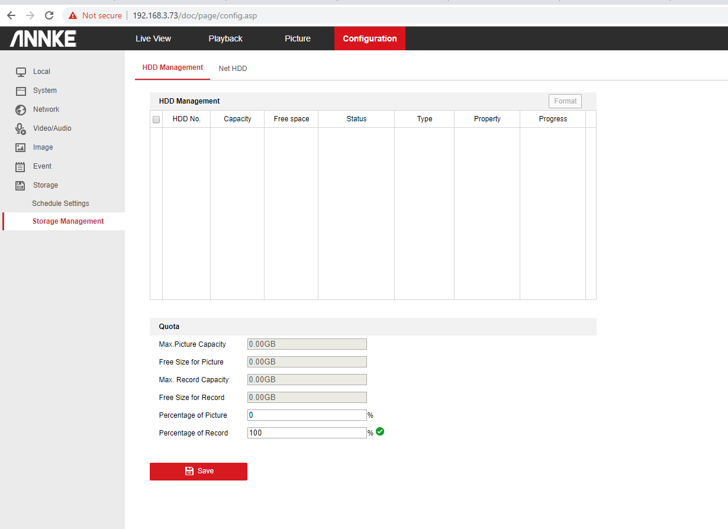Open Schedule Settings in sidebar
This screenshot has width=728, height=529.
(x=60, y=204)
